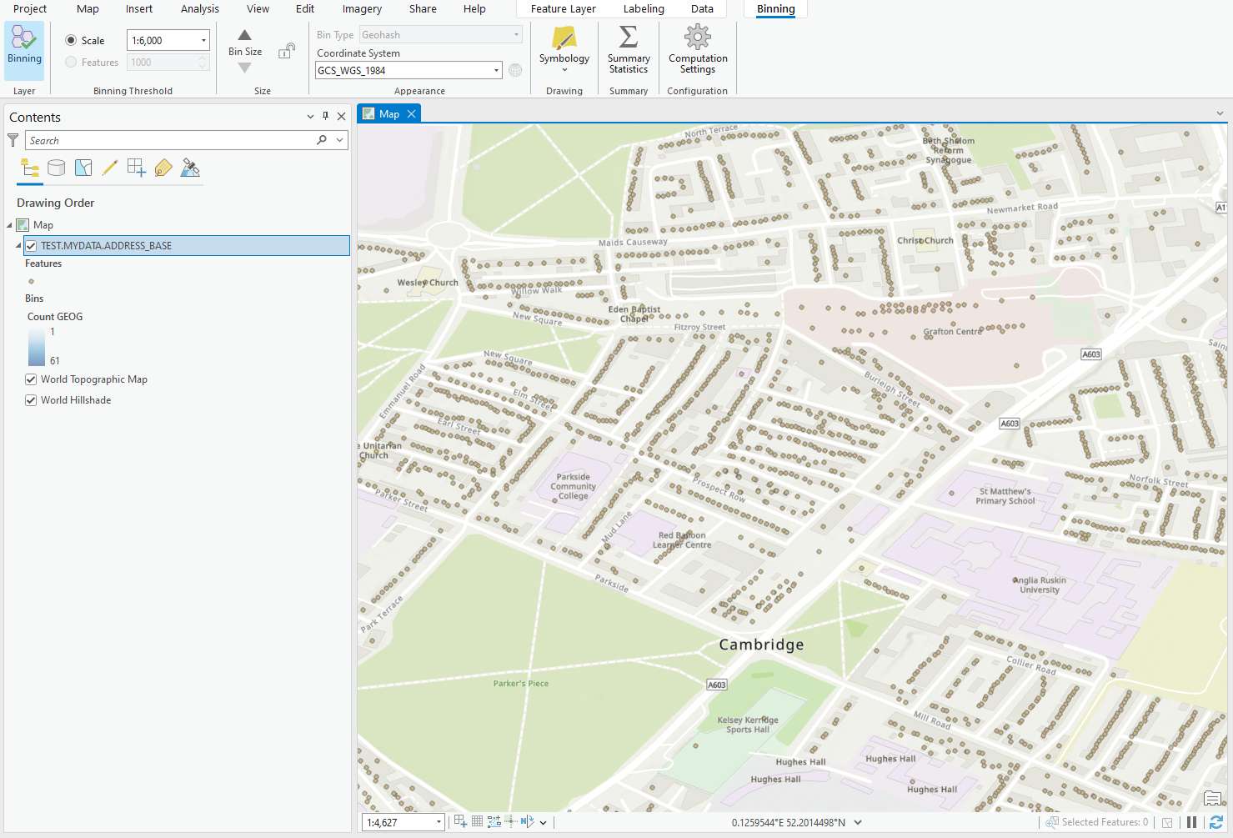1233x838 pixels.
Task: Collapse the Map layer in Drawing Order
Action: click(x=11, y=224)
